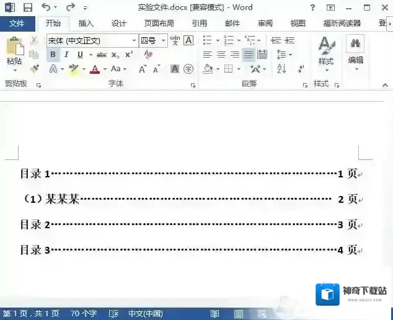This screenshot has width=393, height=320.
Task: Switch to the 页面布局 tab
Action: 159,24
